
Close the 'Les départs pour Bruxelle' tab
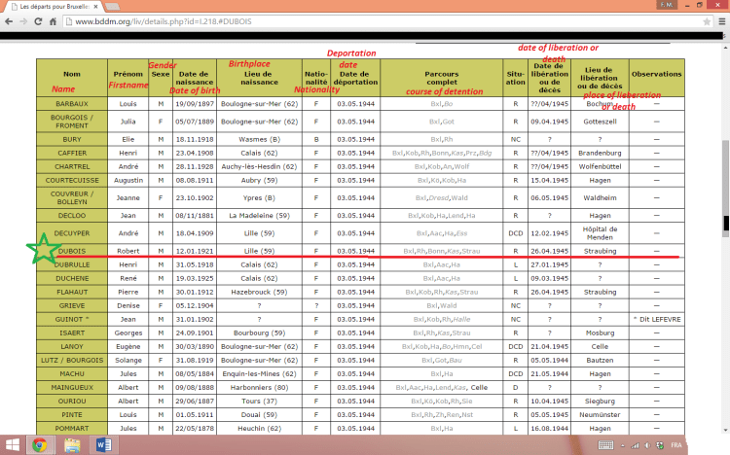click(x=96, y=7)
